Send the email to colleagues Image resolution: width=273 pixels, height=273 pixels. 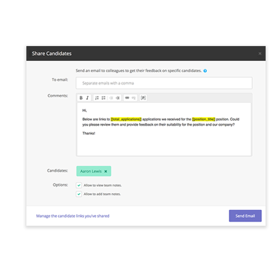point(245,216)
